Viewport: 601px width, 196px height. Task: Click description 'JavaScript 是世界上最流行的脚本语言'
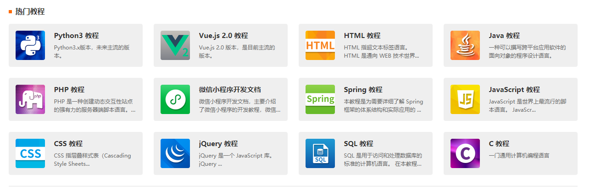[x=528, y=106]
